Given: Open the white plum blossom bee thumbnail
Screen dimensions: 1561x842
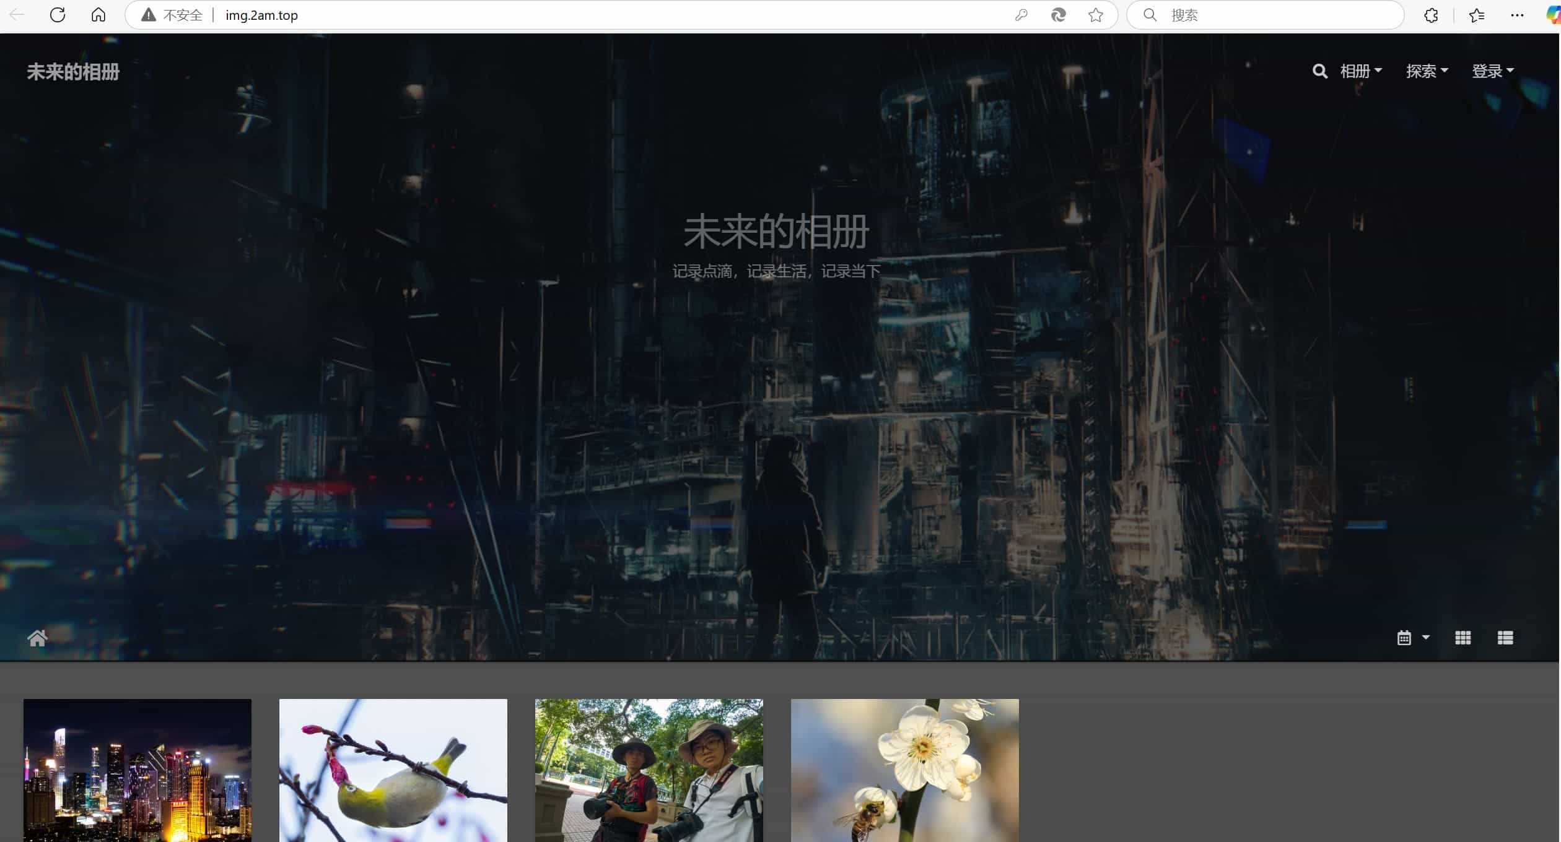Looking at the screenshot, I should [x=904, y=770].
